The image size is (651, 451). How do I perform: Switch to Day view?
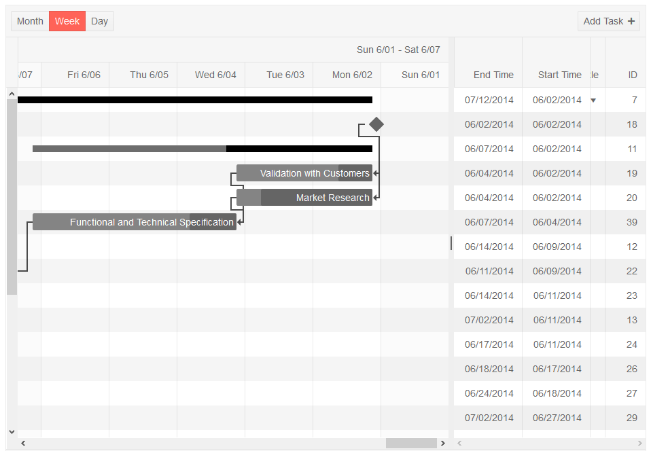(99, 21)
